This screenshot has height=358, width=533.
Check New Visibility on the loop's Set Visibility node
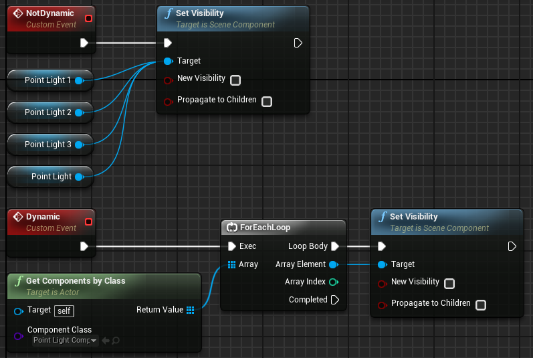[x=449, y=284]
